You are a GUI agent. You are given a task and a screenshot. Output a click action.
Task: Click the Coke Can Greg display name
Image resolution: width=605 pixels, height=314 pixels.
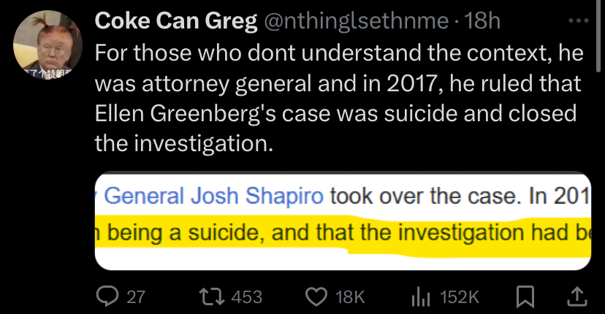pos(176,21)
